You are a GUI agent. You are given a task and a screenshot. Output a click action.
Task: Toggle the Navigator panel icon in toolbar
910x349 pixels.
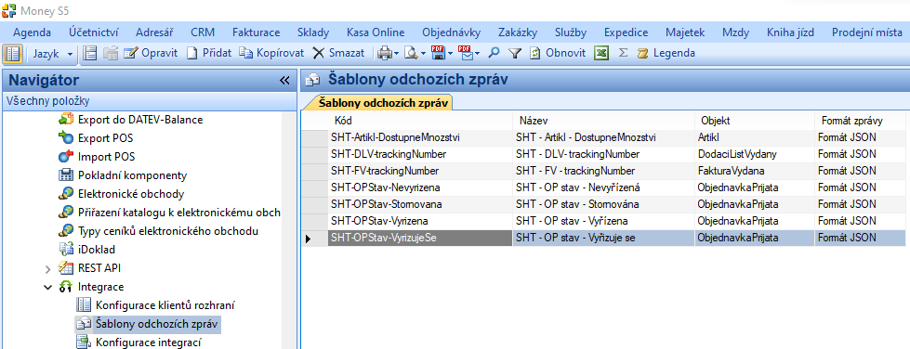tap(12, 53)
